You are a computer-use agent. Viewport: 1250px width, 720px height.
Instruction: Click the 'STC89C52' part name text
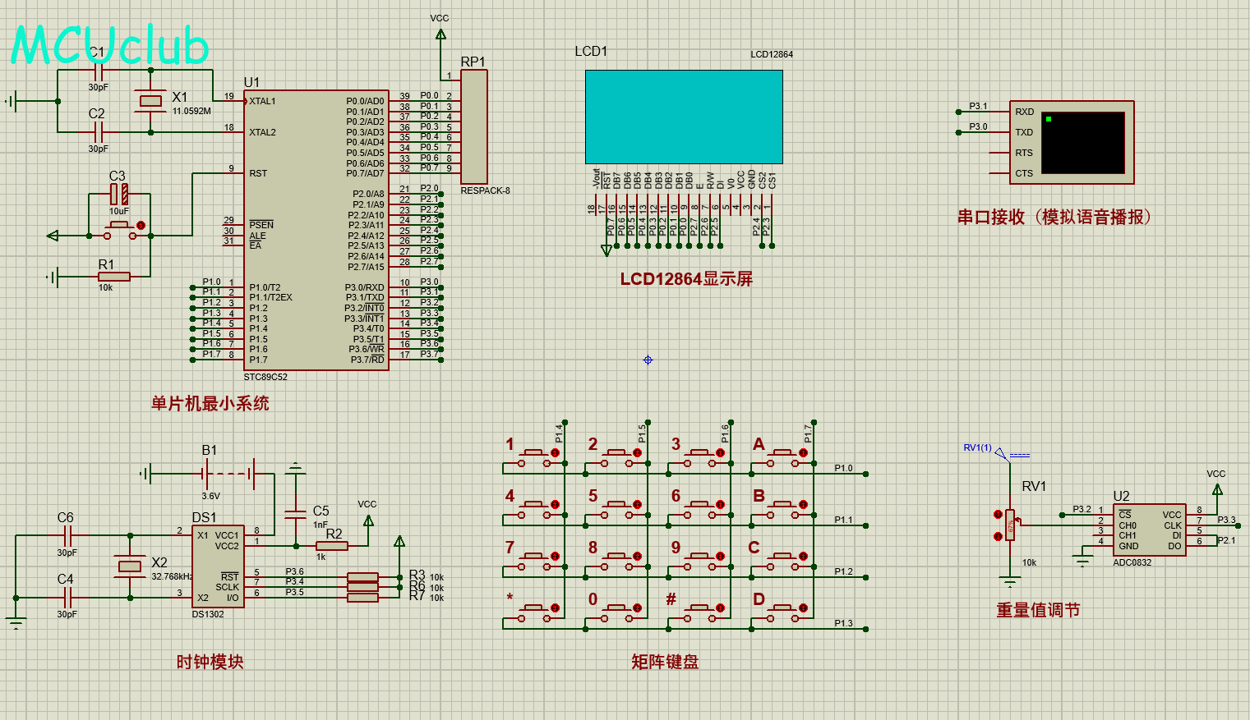265,377
